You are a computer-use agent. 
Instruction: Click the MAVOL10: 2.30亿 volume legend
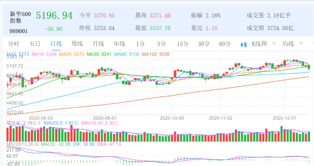coord(100,123)
